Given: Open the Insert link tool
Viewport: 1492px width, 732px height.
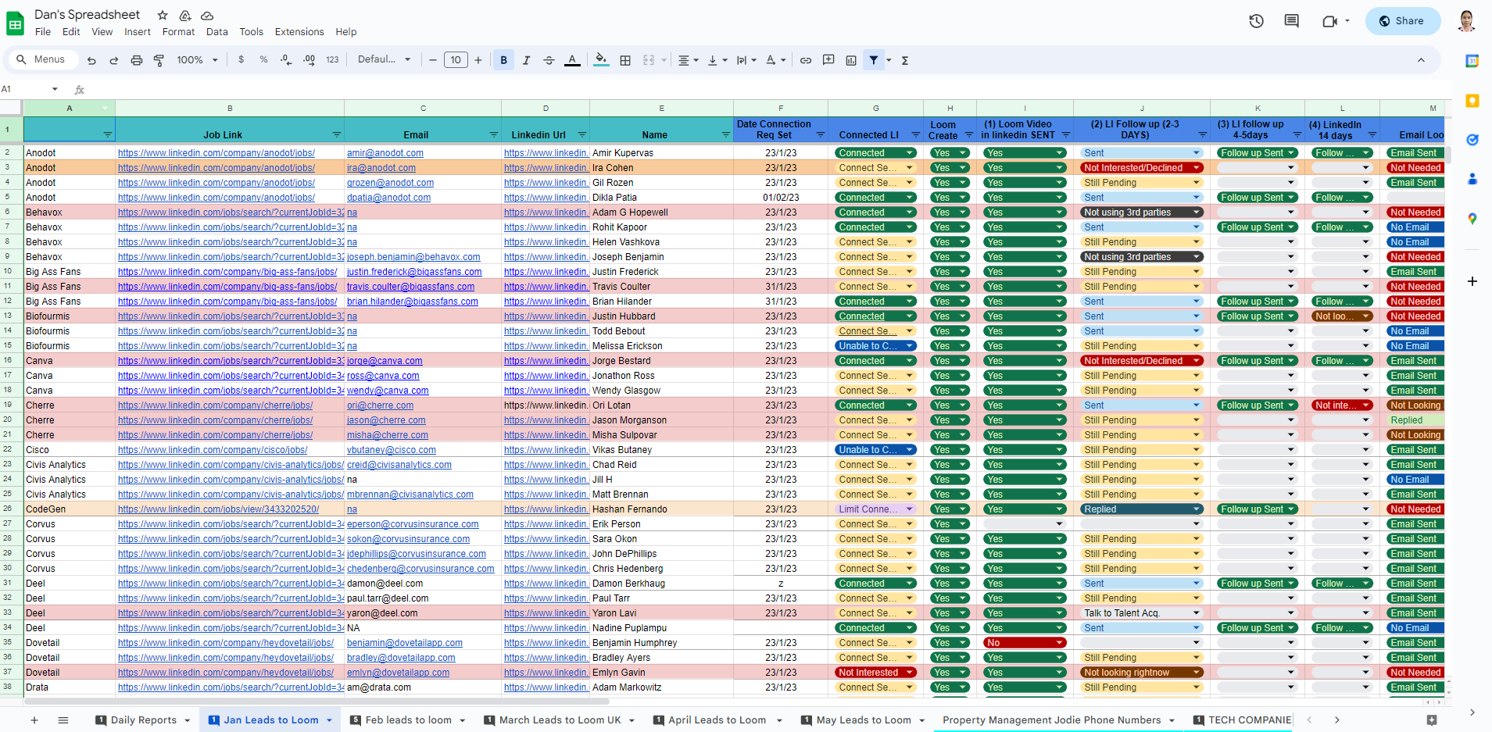Looking at the screenshot, I should 806,60.
